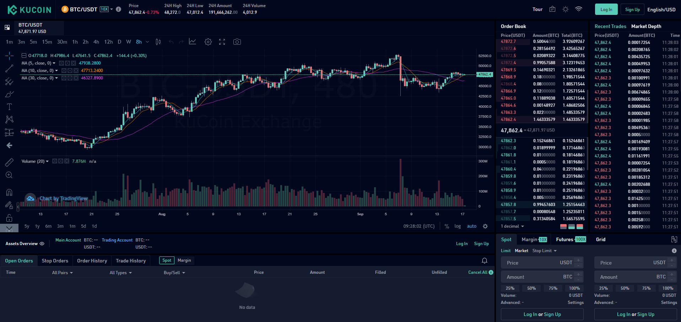Open the network status wifi icon

[x=579, y=9]
